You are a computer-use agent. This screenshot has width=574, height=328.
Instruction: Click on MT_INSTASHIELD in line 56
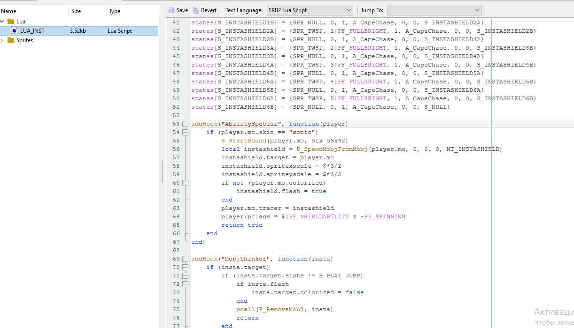[473, 149]
